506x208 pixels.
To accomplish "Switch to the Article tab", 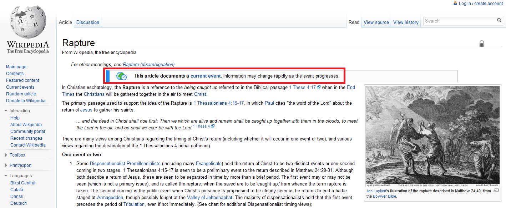I will point(65,22).
